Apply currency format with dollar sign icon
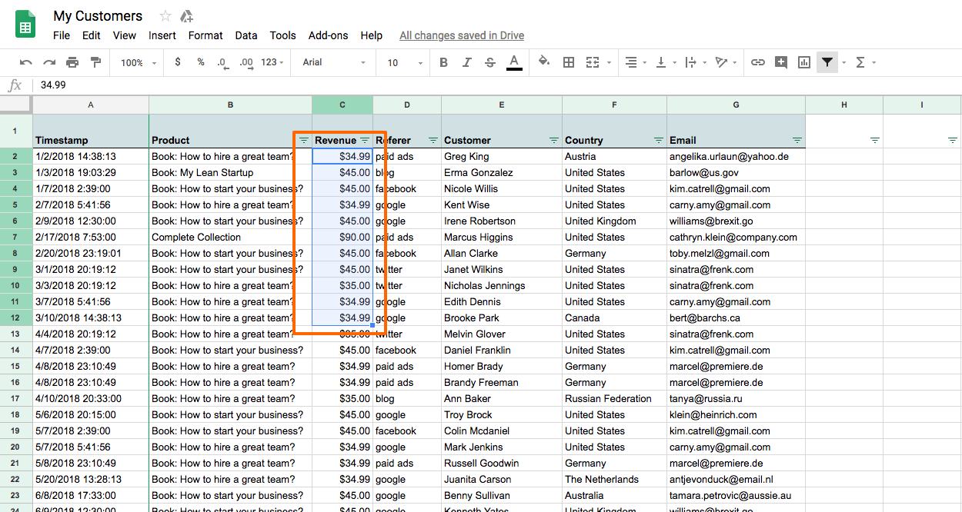 (178, 62)
